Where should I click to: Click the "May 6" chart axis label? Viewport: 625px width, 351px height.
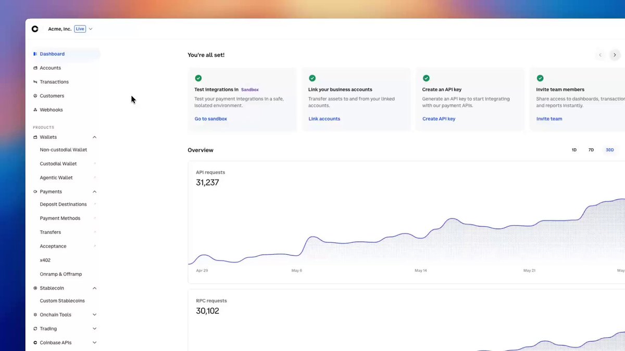coord(296,271)
